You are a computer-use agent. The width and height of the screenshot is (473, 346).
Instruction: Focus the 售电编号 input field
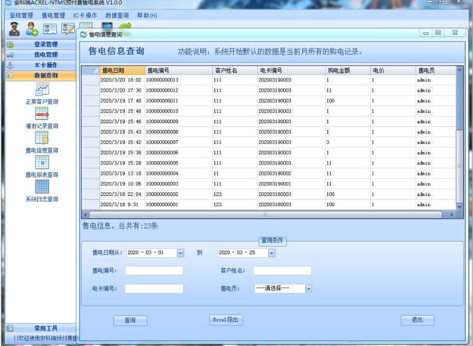(x=154, y=271)
